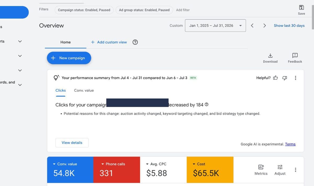
Task: Click the Conv. value 54.8K figure
Action: (x=64, y=173)
